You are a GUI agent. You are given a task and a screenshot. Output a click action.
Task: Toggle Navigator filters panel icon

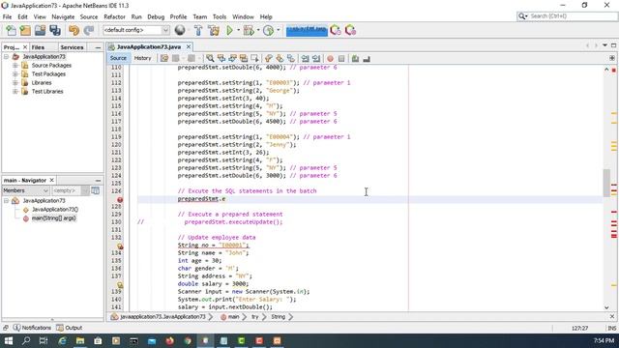(96, 190)
